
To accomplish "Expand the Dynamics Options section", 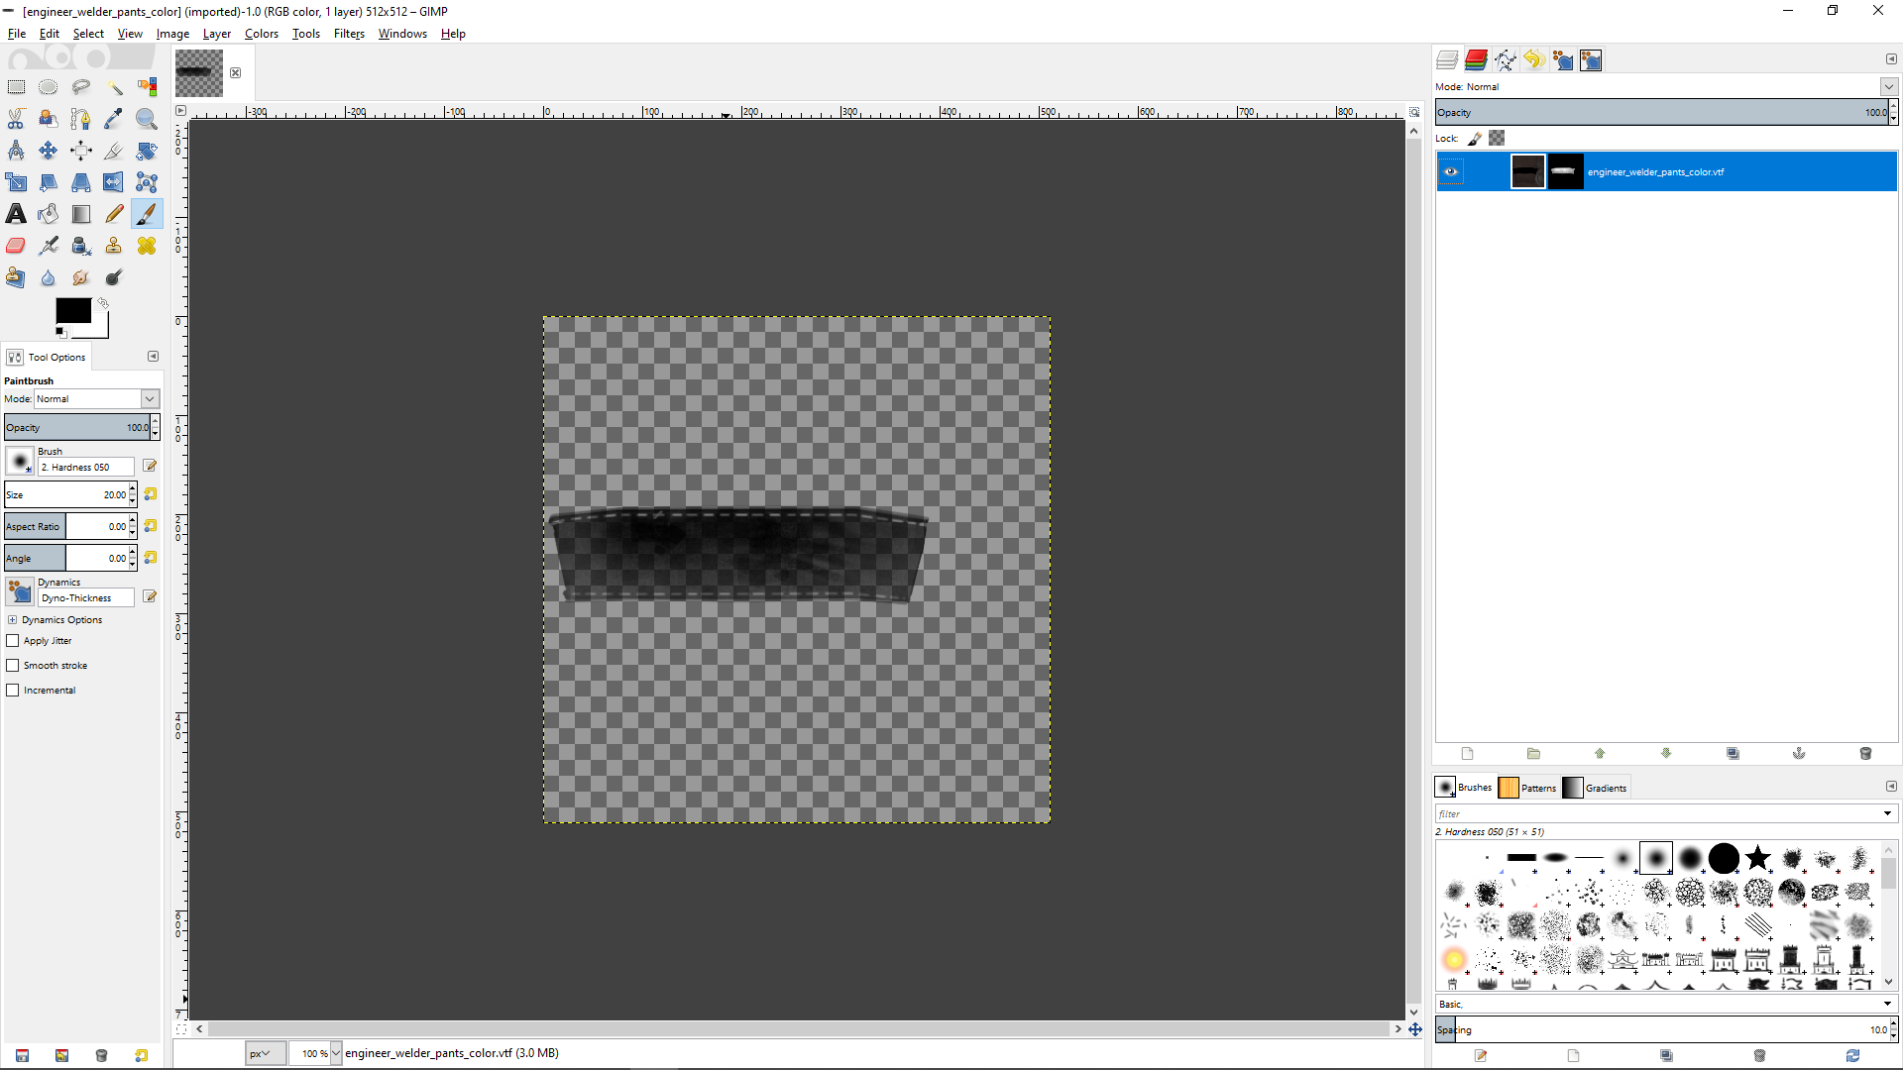I will [x=12, y=620].
